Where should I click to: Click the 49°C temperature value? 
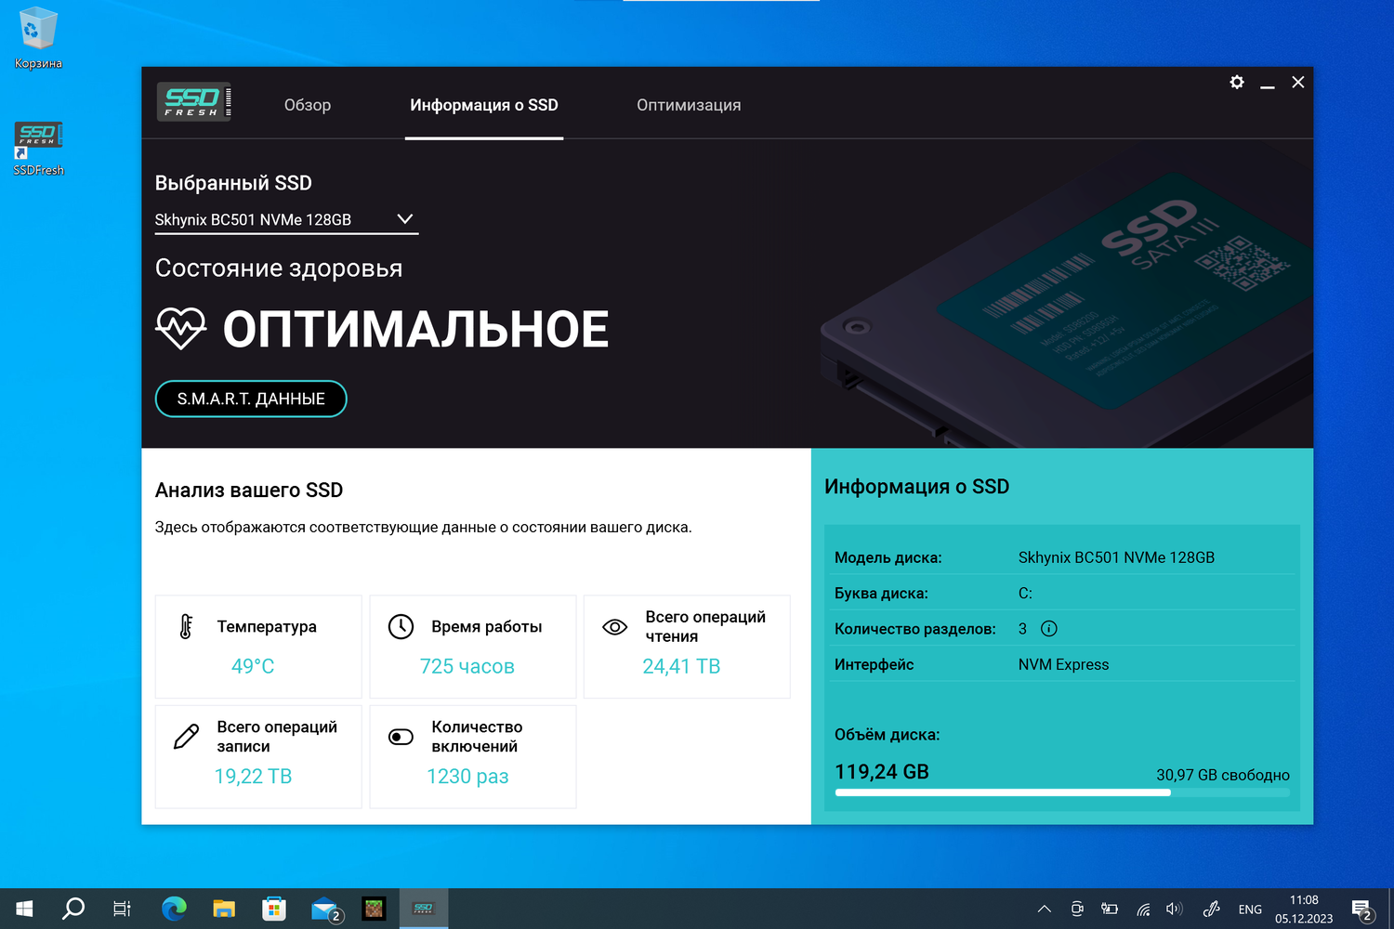pyautogui.click(x=253, y=666)
